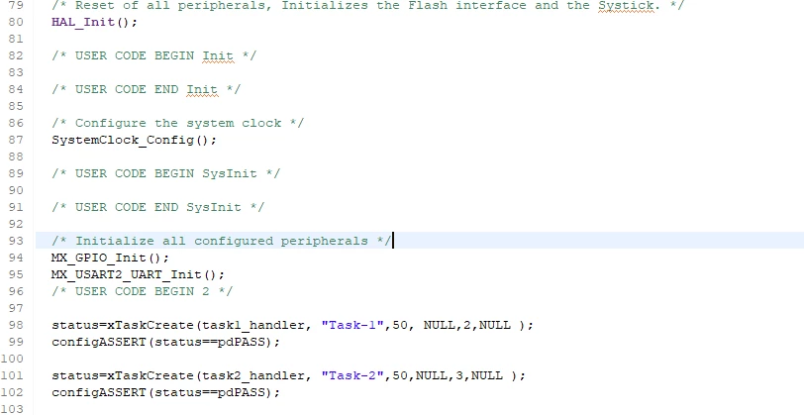
Task: Click the HAL_Init() call on line 80
Action: 94,22
